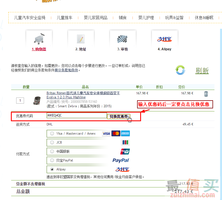222x200 pixels.
Task: Open 儿童推车 category menu
Action: pyautogui.click(x=65, y=18)
